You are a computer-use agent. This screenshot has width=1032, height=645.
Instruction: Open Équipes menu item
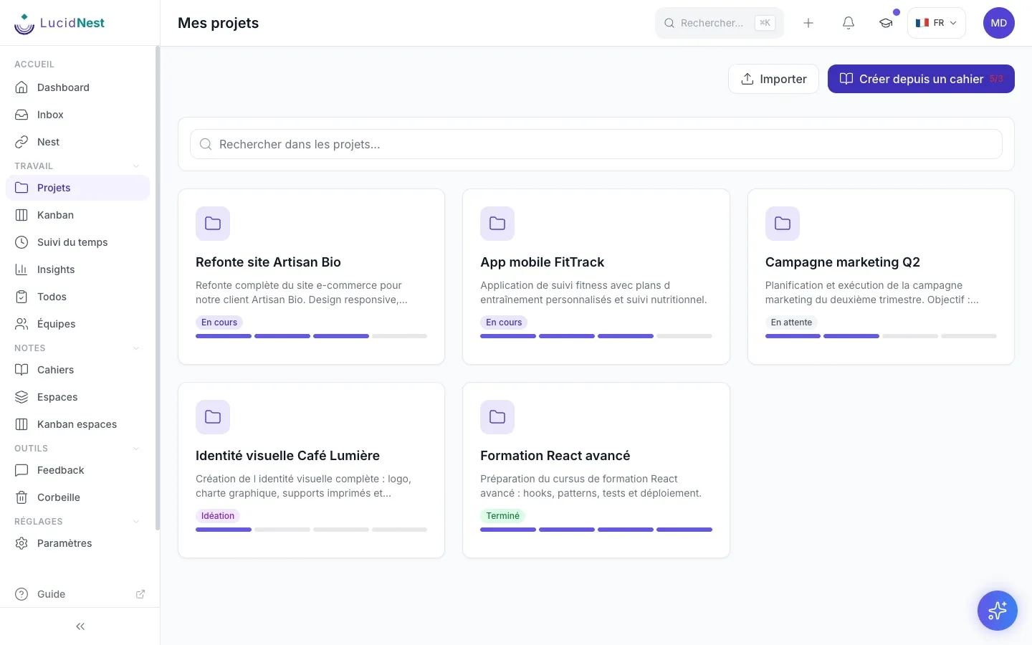tap(77, 324)
